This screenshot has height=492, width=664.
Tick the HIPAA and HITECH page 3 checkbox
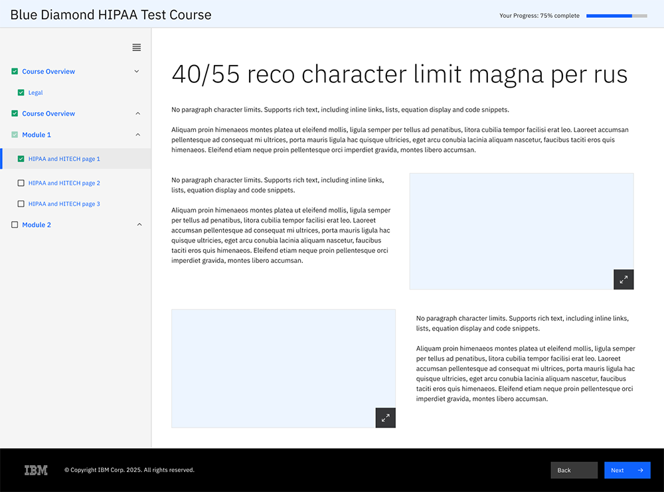pos(21,204)
